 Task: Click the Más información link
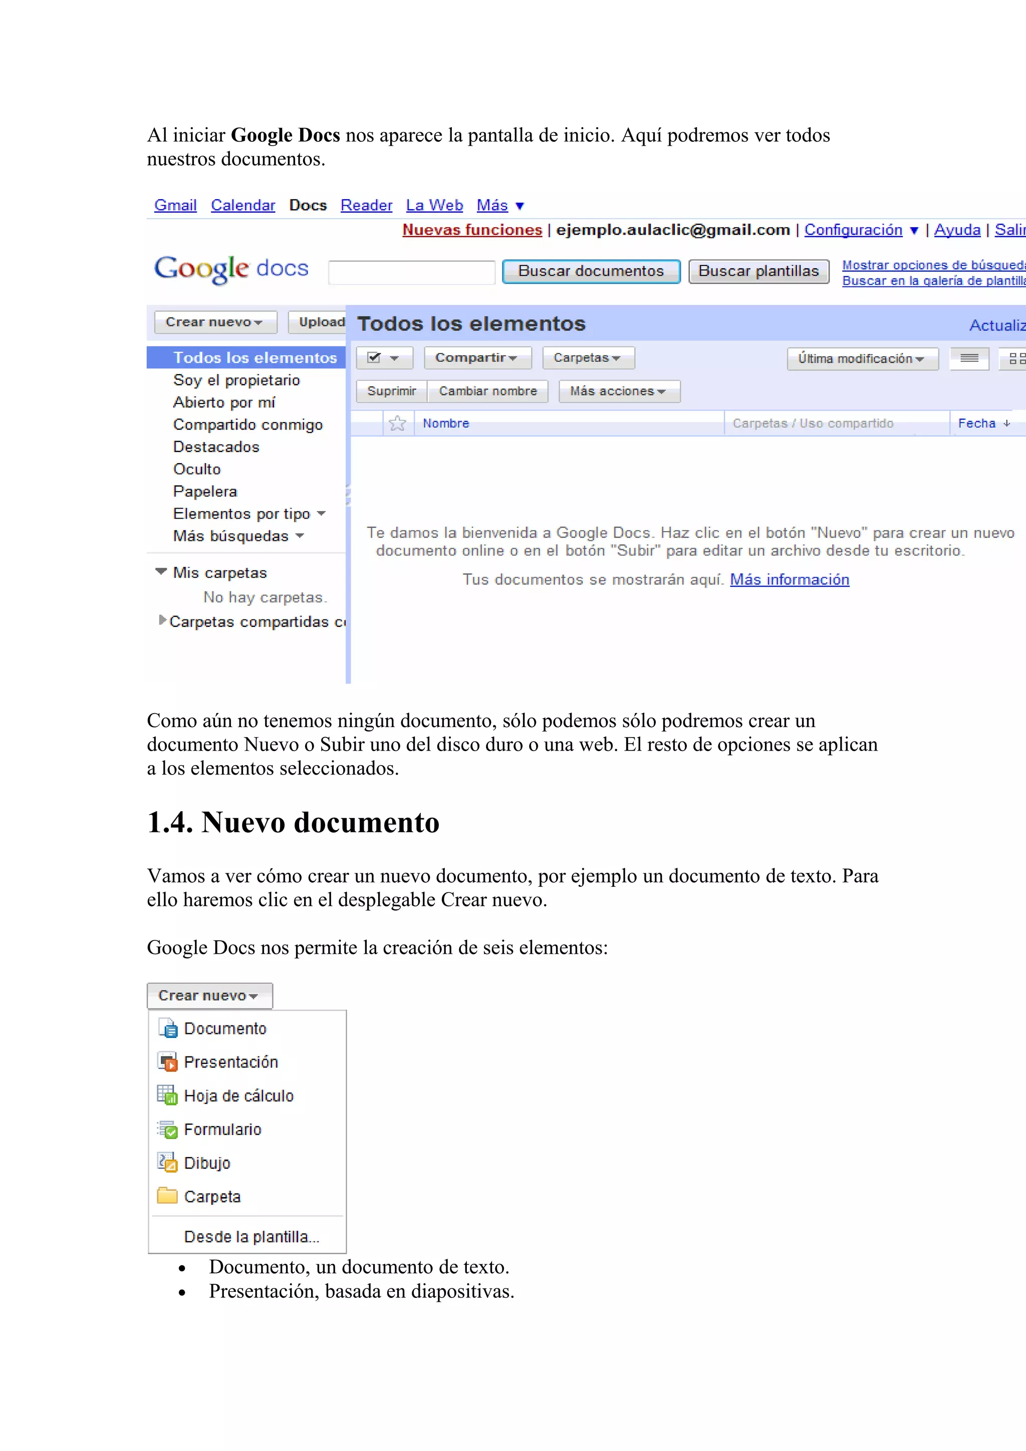click(x=790, y=579)
